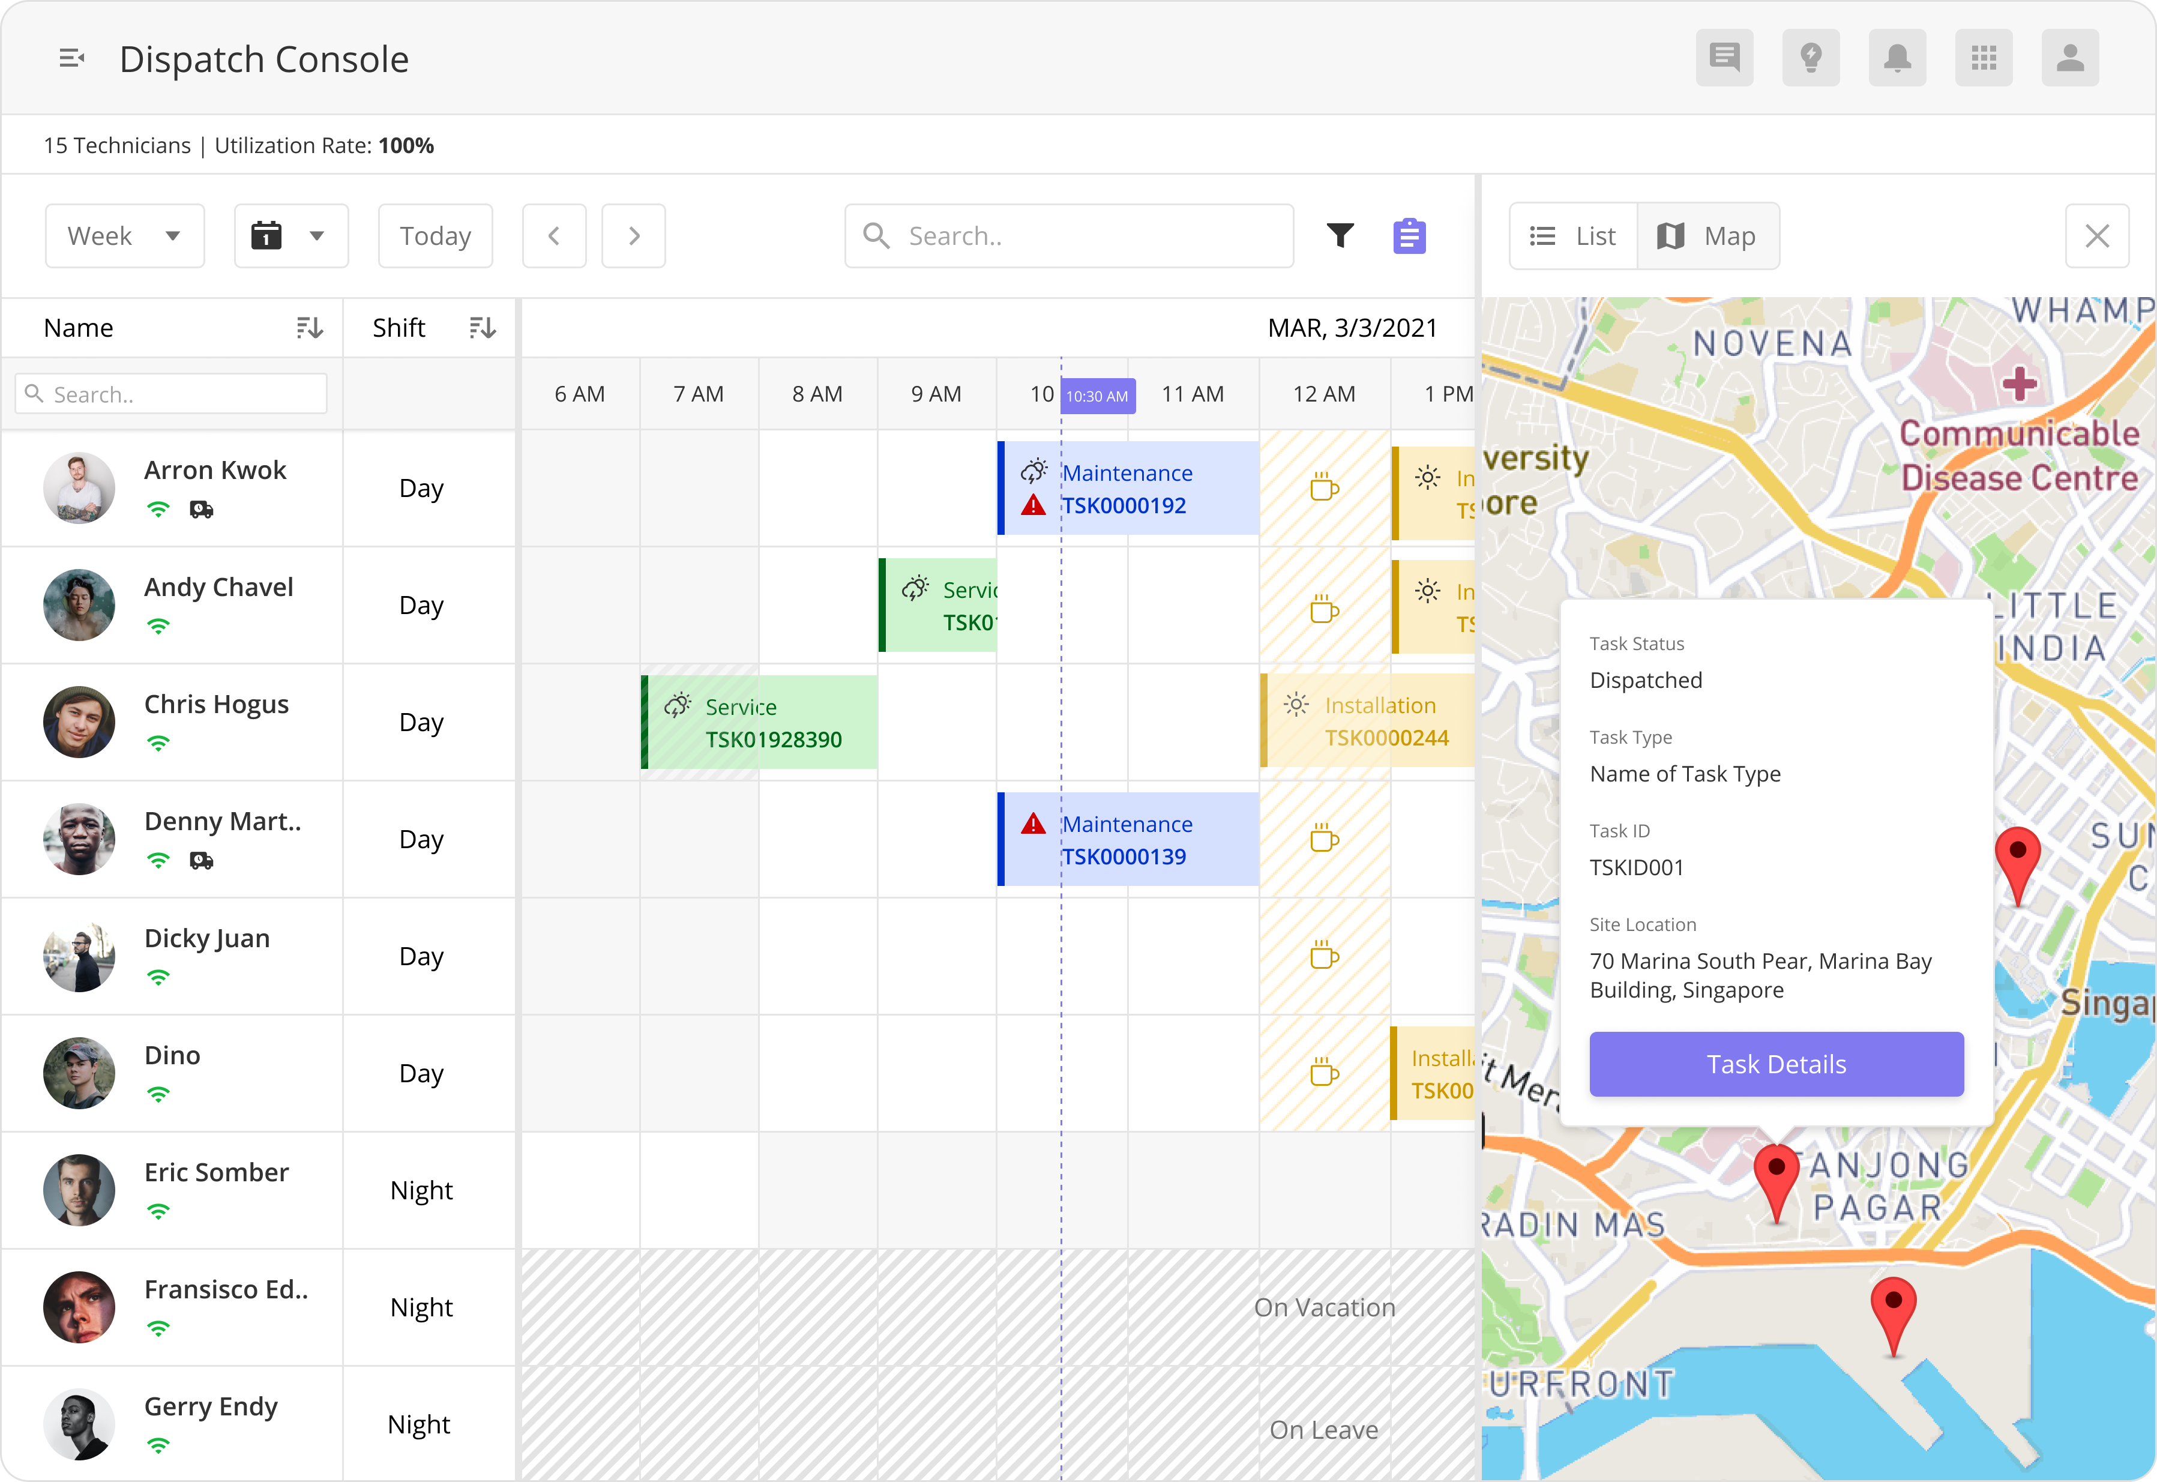
Task: Click Fransisco Ed's avatar
Action: [x=79, y=1307]
